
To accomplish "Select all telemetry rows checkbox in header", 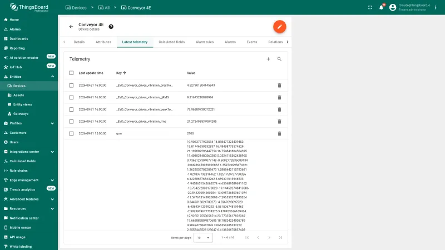I will point(71,73).
